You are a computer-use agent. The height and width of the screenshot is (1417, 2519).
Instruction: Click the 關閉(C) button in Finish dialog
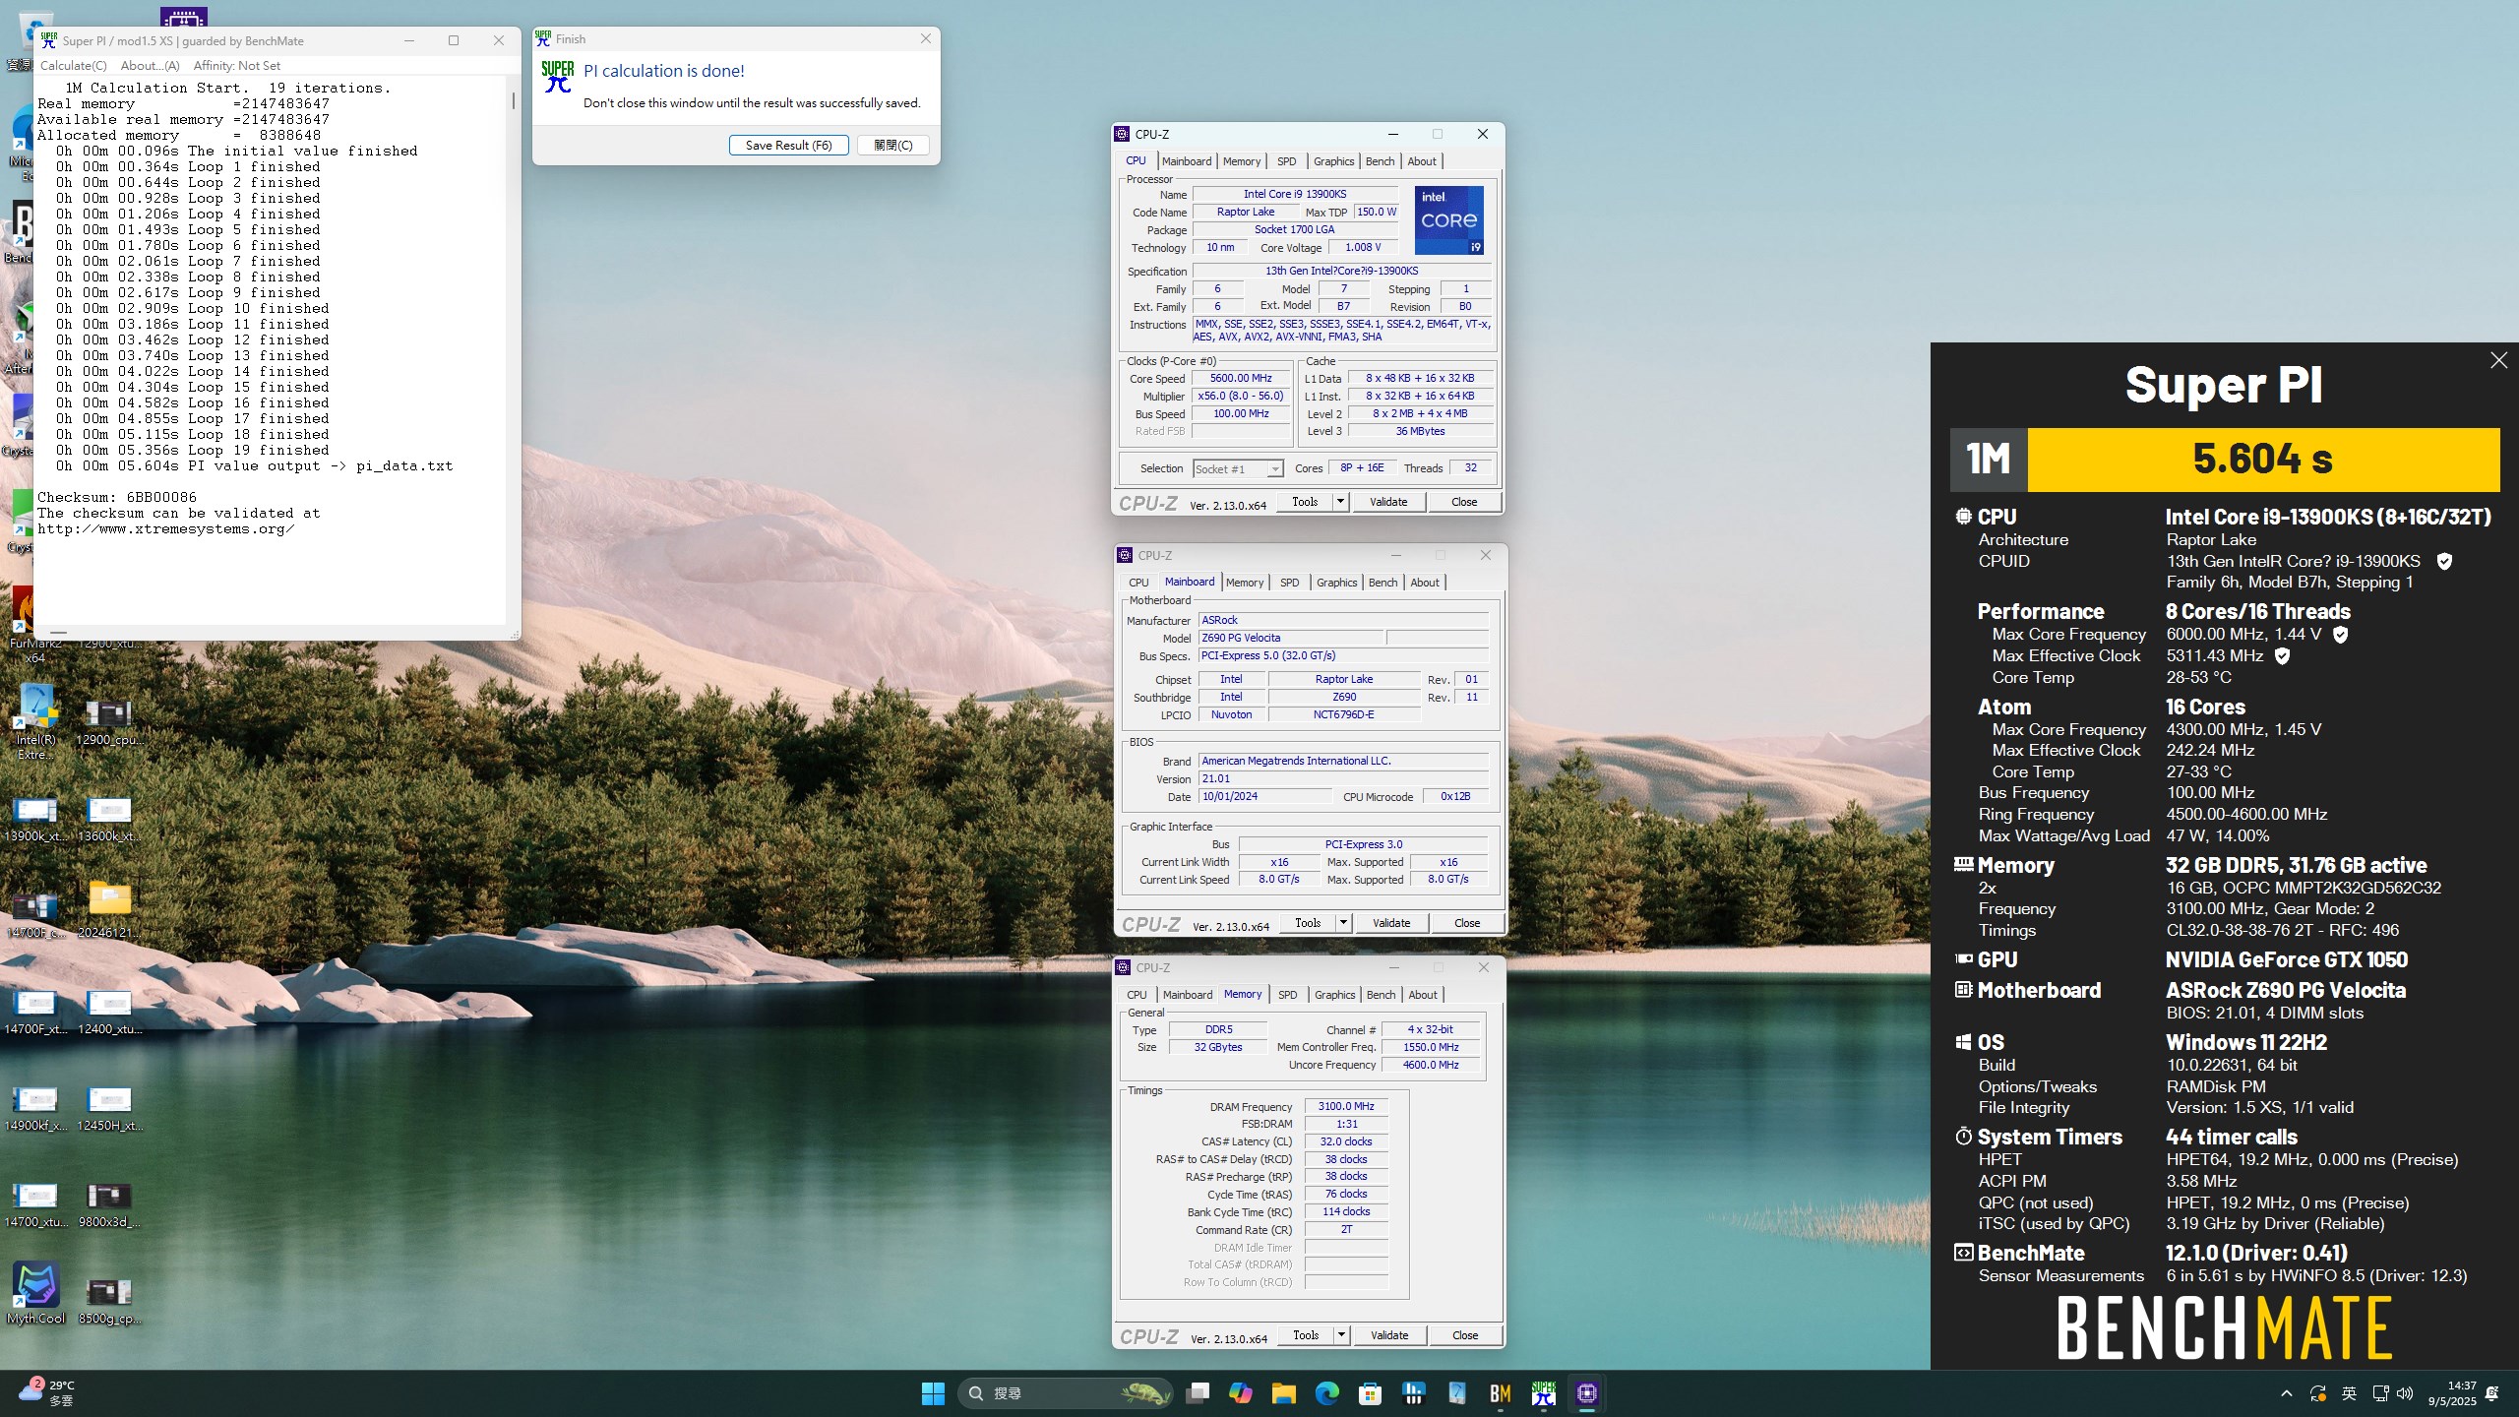coord(893,145)
